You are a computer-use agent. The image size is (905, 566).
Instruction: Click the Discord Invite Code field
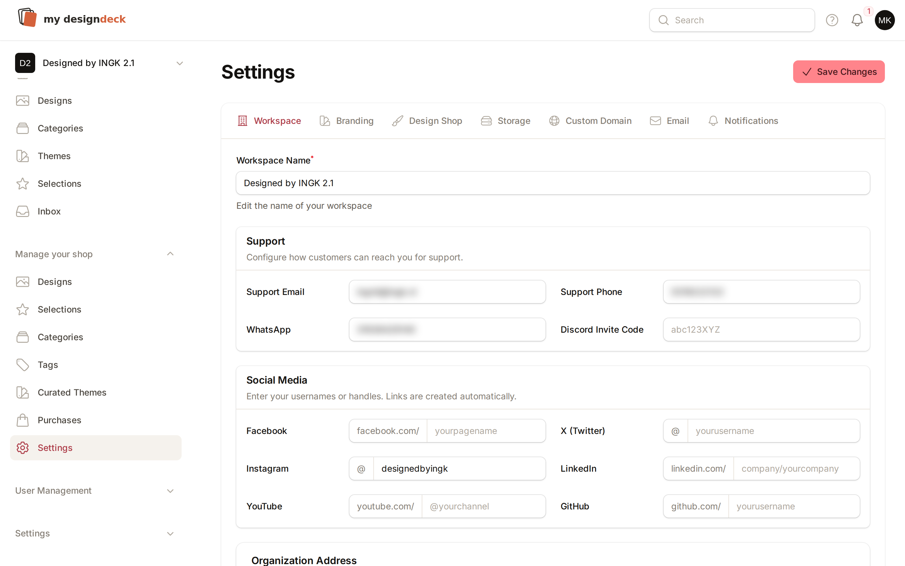point(761,330)
